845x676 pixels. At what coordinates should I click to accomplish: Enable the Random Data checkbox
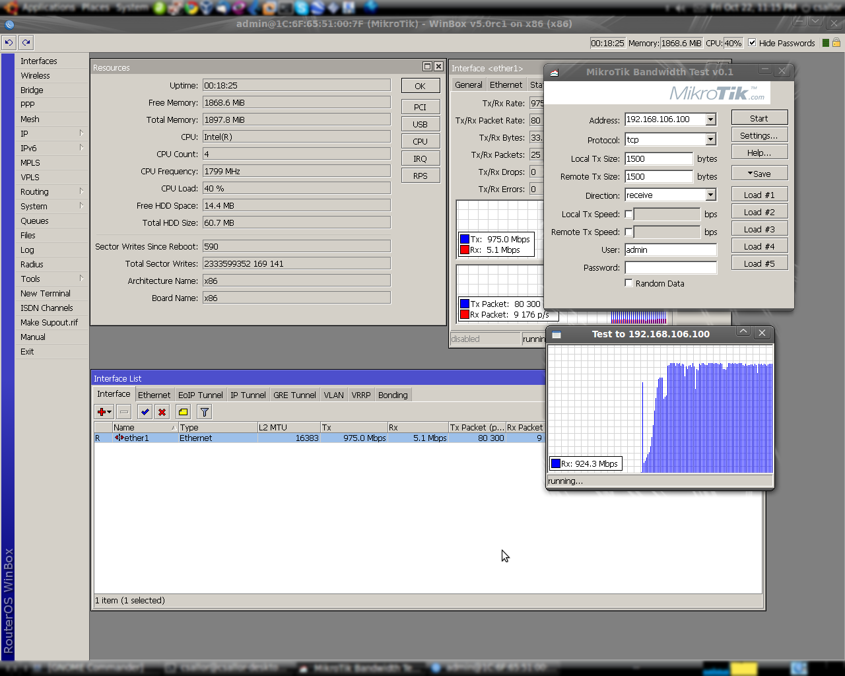[628, 283]
